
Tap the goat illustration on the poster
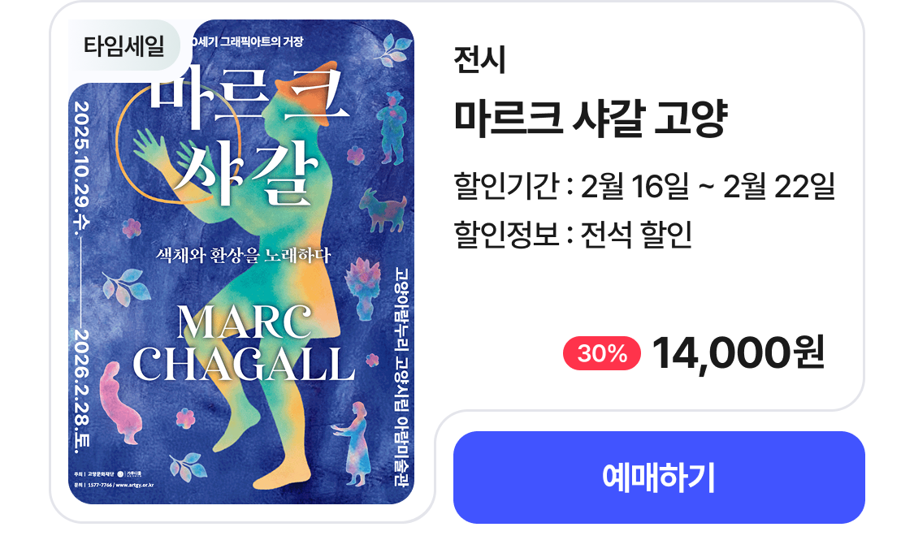(383, 211)
